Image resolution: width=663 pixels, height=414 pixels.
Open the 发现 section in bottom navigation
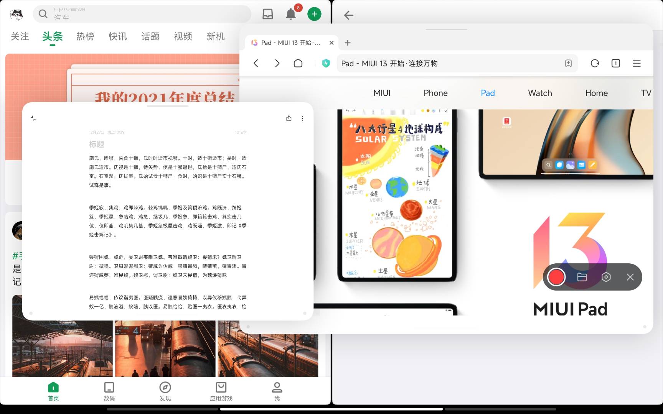click(x=165, y=391)
